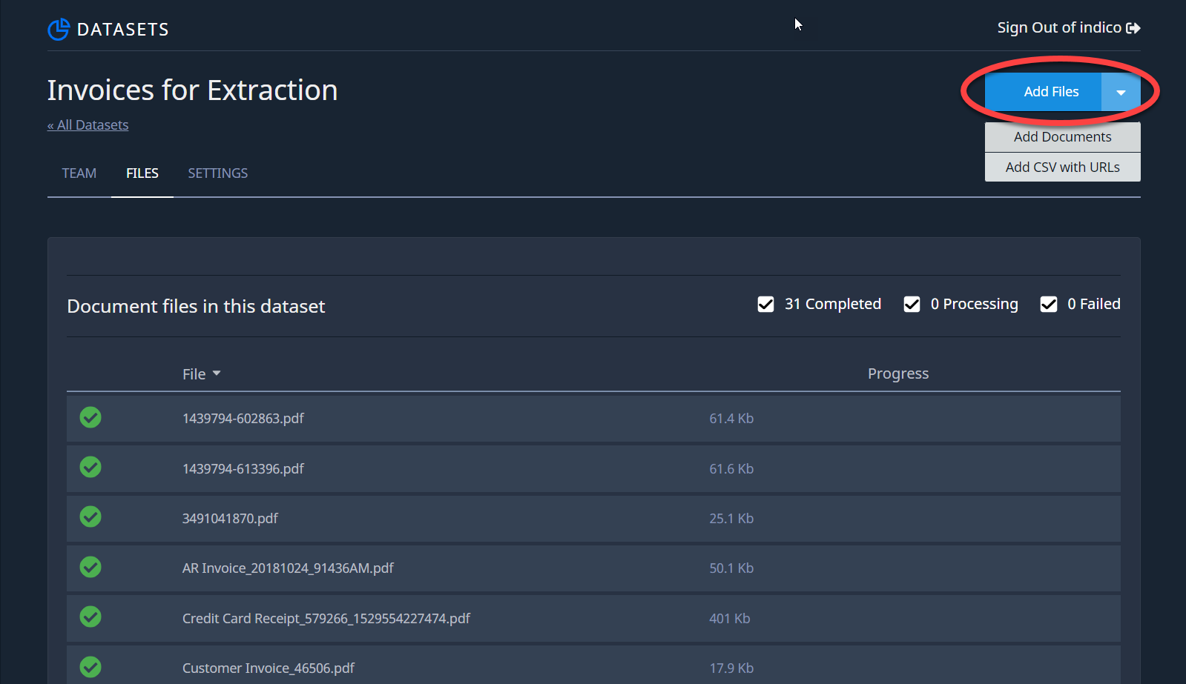
Task: Sort by the File column header arrow
Action: pyautogui.click(x=217, y=373)
